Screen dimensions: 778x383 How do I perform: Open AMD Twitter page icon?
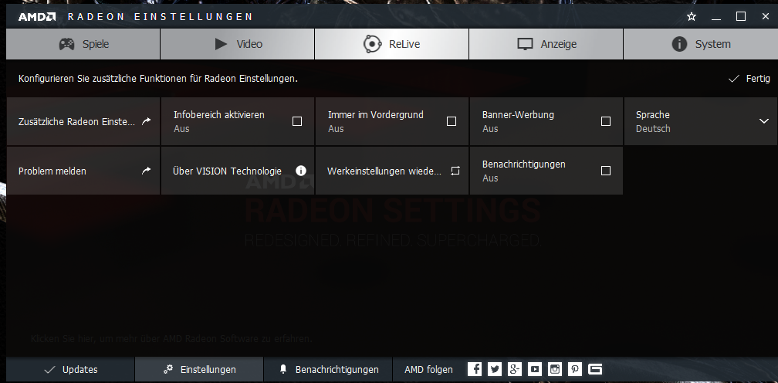tap(495, 369)
